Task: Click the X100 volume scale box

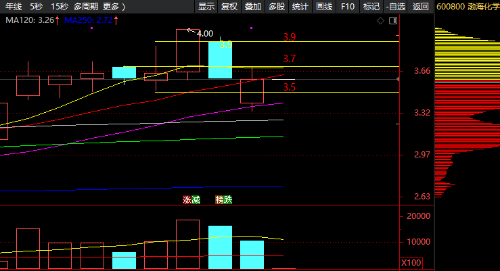Action: coord(411,263)
